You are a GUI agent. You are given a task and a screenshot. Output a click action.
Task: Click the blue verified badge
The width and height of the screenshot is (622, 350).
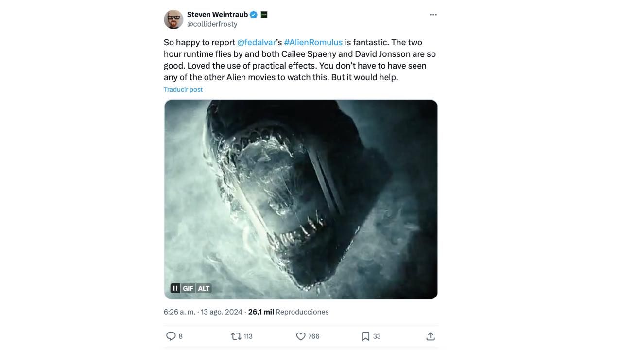(x=254, y=15)
